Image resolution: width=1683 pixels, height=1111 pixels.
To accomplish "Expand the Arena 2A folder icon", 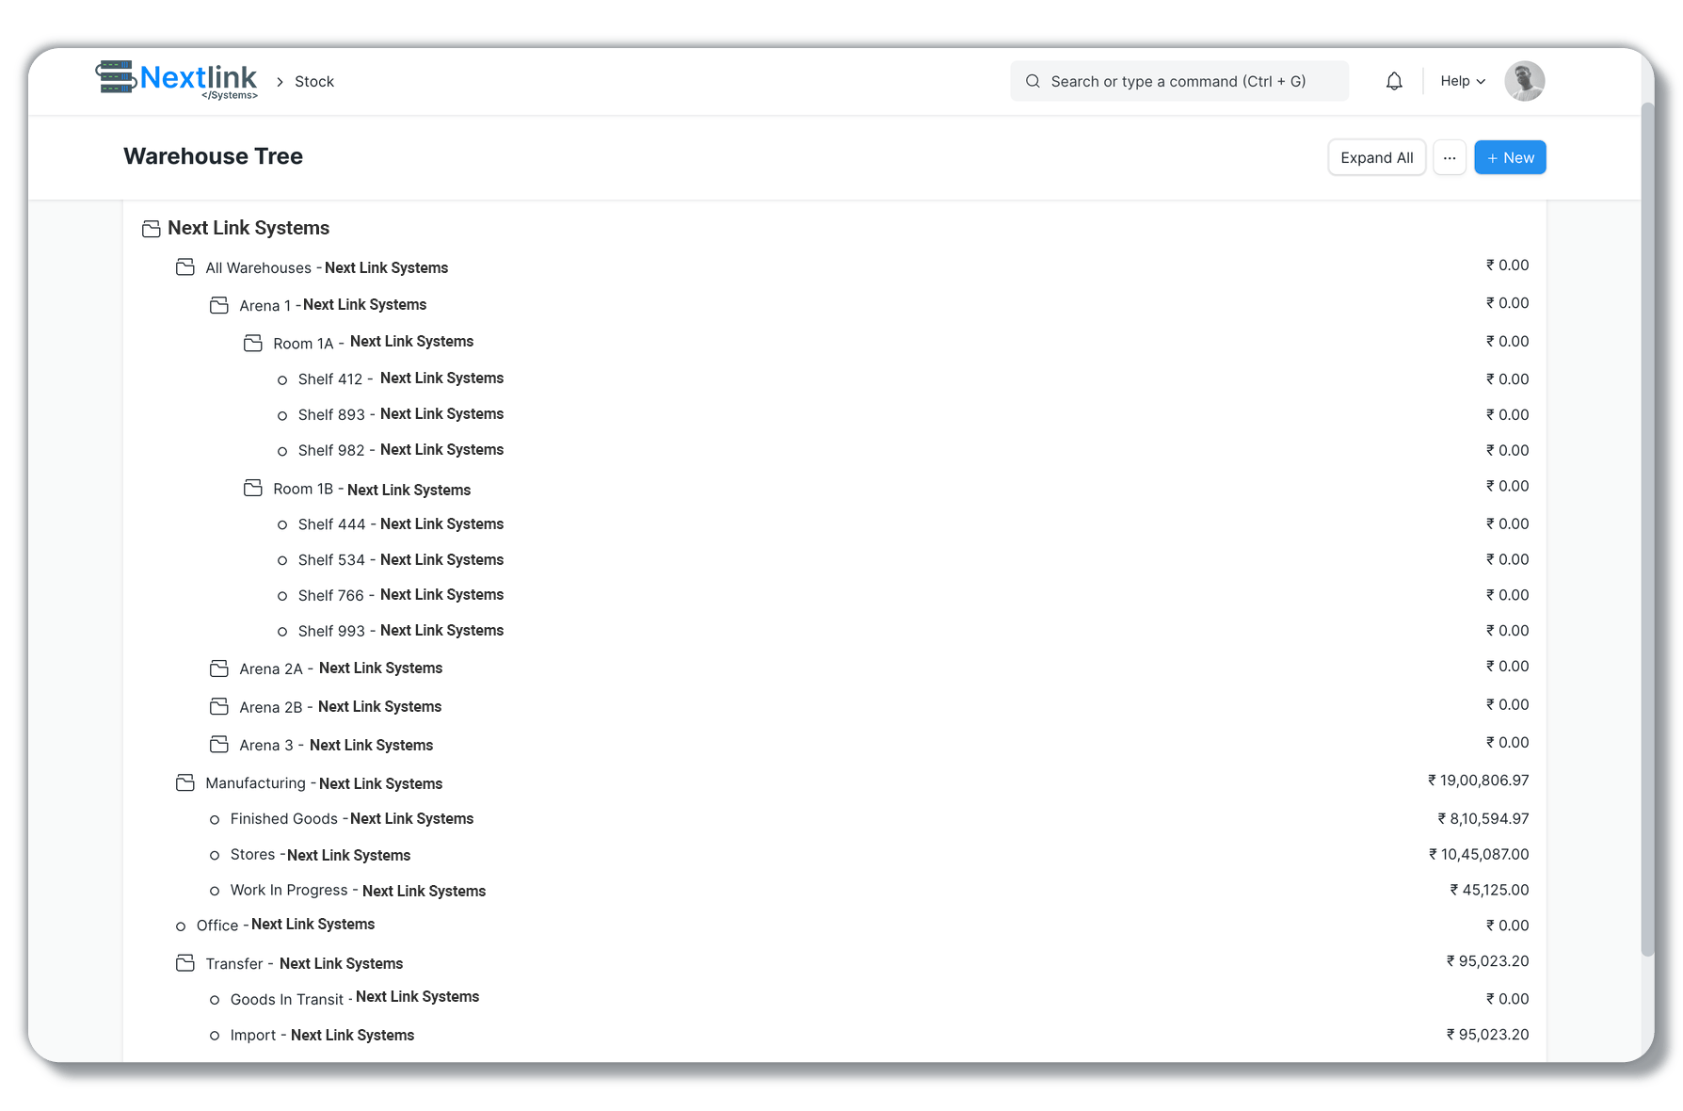I will point(219,668).
